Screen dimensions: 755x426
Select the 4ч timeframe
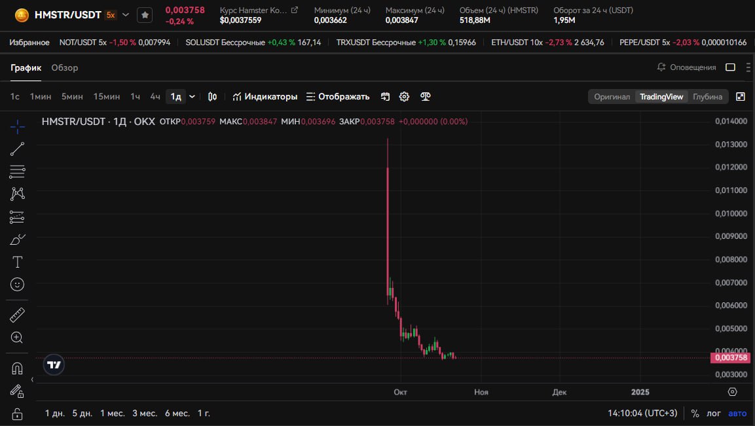click(x=155, y=97)
